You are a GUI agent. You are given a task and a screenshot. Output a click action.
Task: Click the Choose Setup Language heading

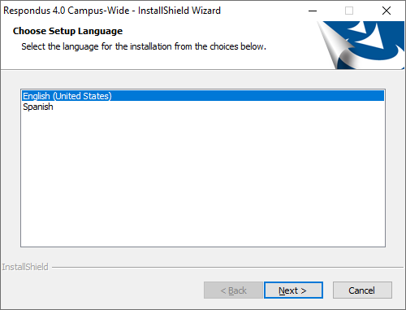coord(67,31)
